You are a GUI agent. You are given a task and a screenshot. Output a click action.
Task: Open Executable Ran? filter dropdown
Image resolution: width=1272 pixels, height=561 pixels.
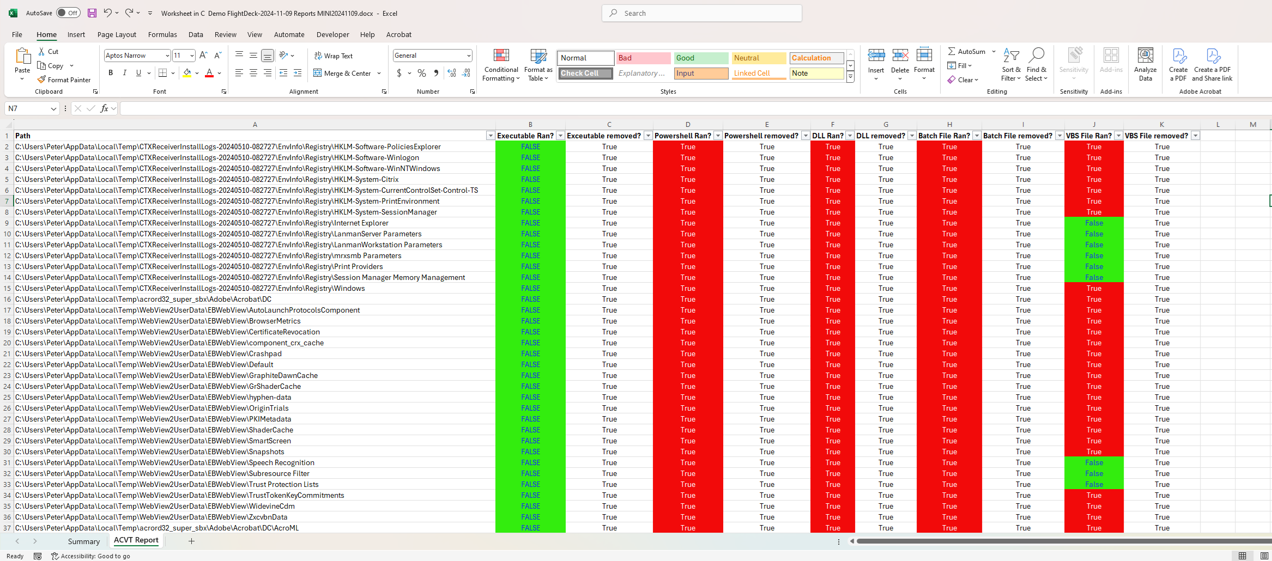(x=560, y=136)
